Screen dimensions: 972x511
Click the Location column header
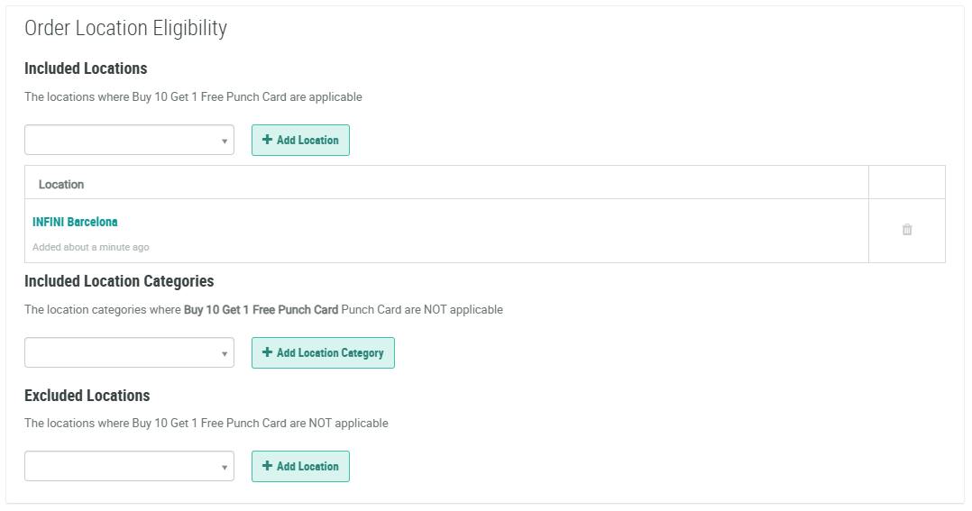pyautogui.click(x=61, y=184)
